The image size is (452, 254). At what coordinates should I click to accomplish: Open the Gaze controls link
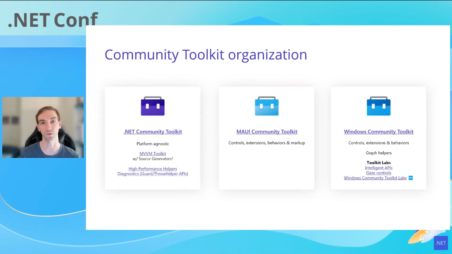coord(379,173)
